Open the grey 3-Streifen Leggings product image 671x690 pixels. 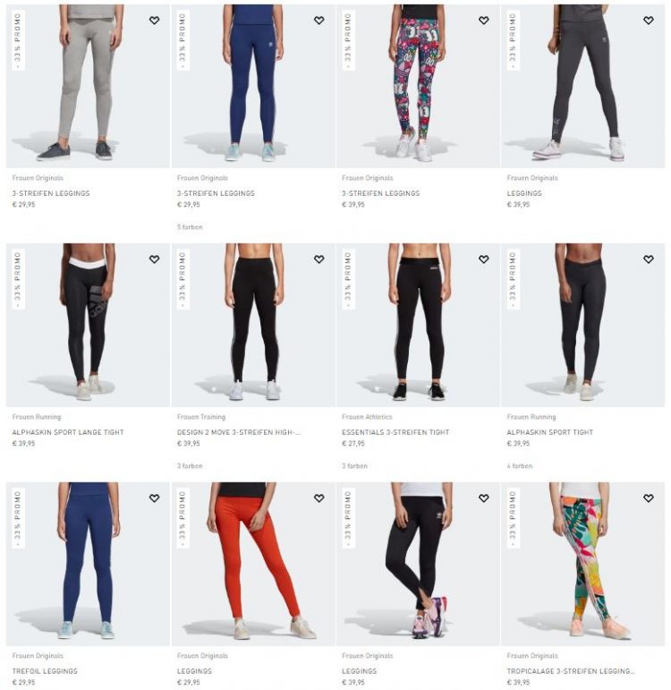88,86
